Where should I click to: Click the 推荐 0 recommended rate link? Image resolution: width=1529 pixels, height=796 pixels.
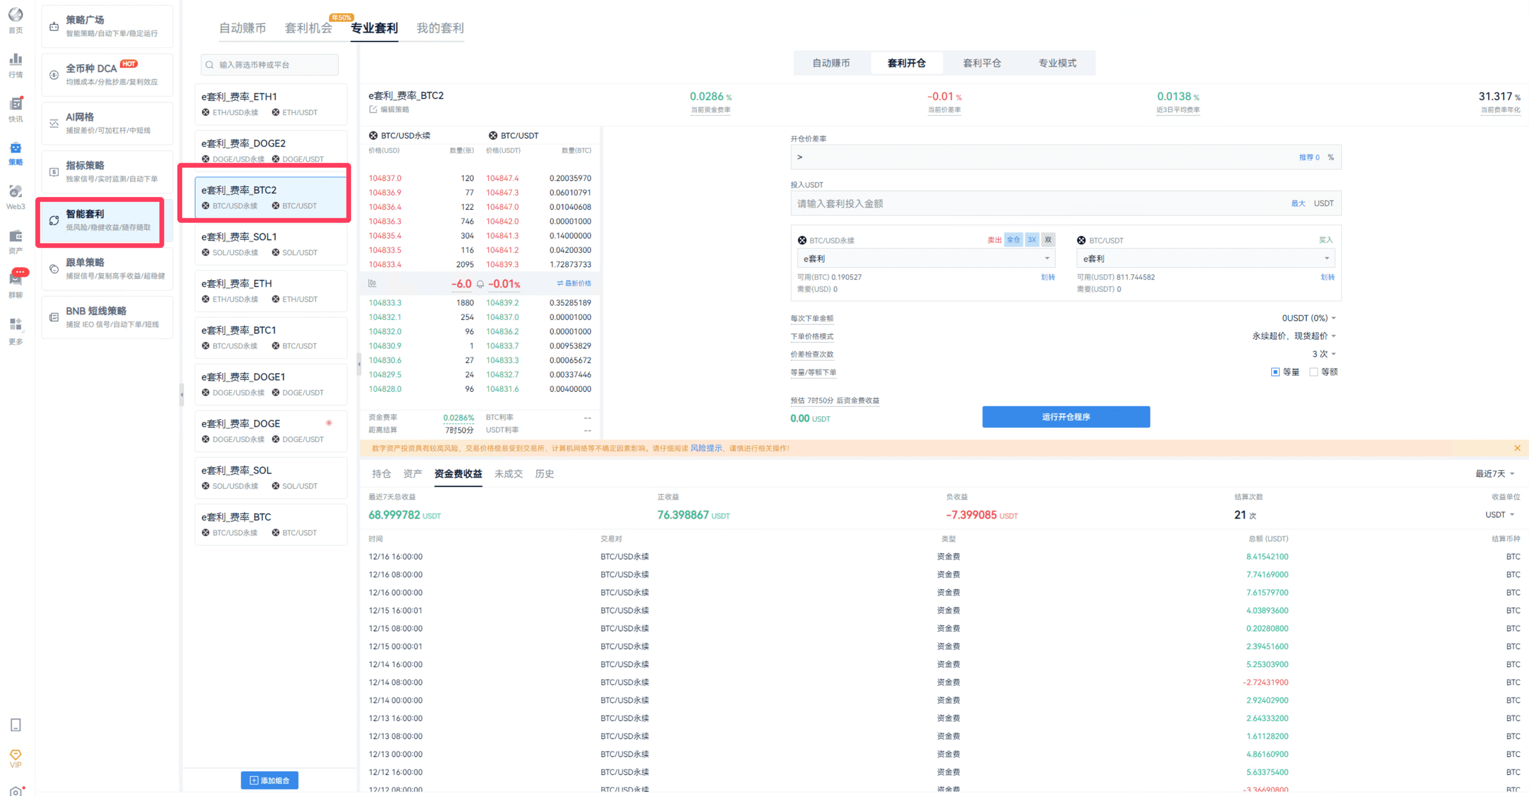click(x=1309, y=157)
